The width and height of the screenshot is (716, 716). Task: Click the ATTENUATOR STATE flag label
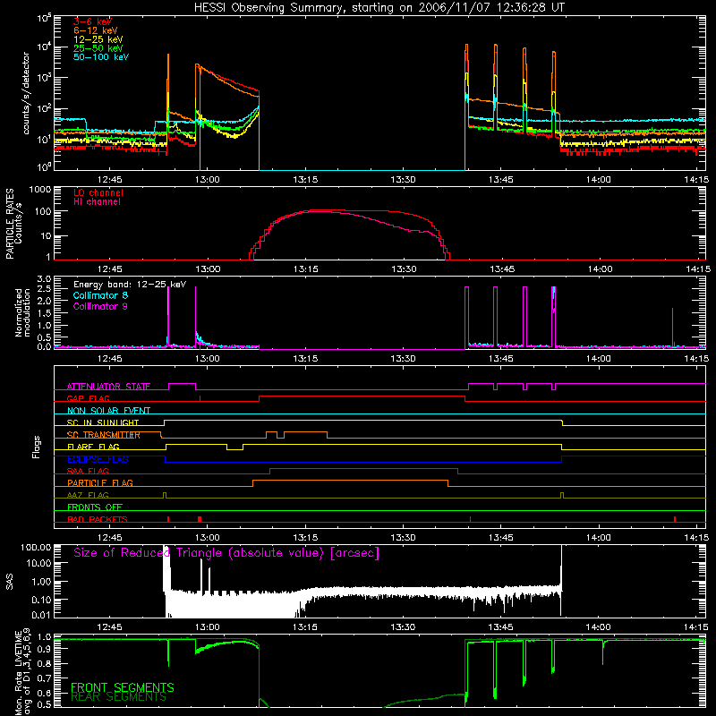(x=108, y=387)
